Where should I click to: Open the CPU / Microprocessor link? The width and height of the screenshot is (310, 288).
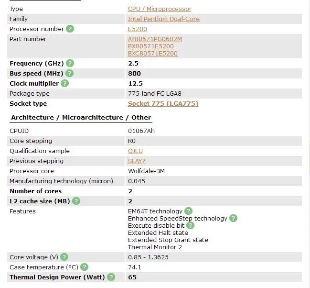160,9
